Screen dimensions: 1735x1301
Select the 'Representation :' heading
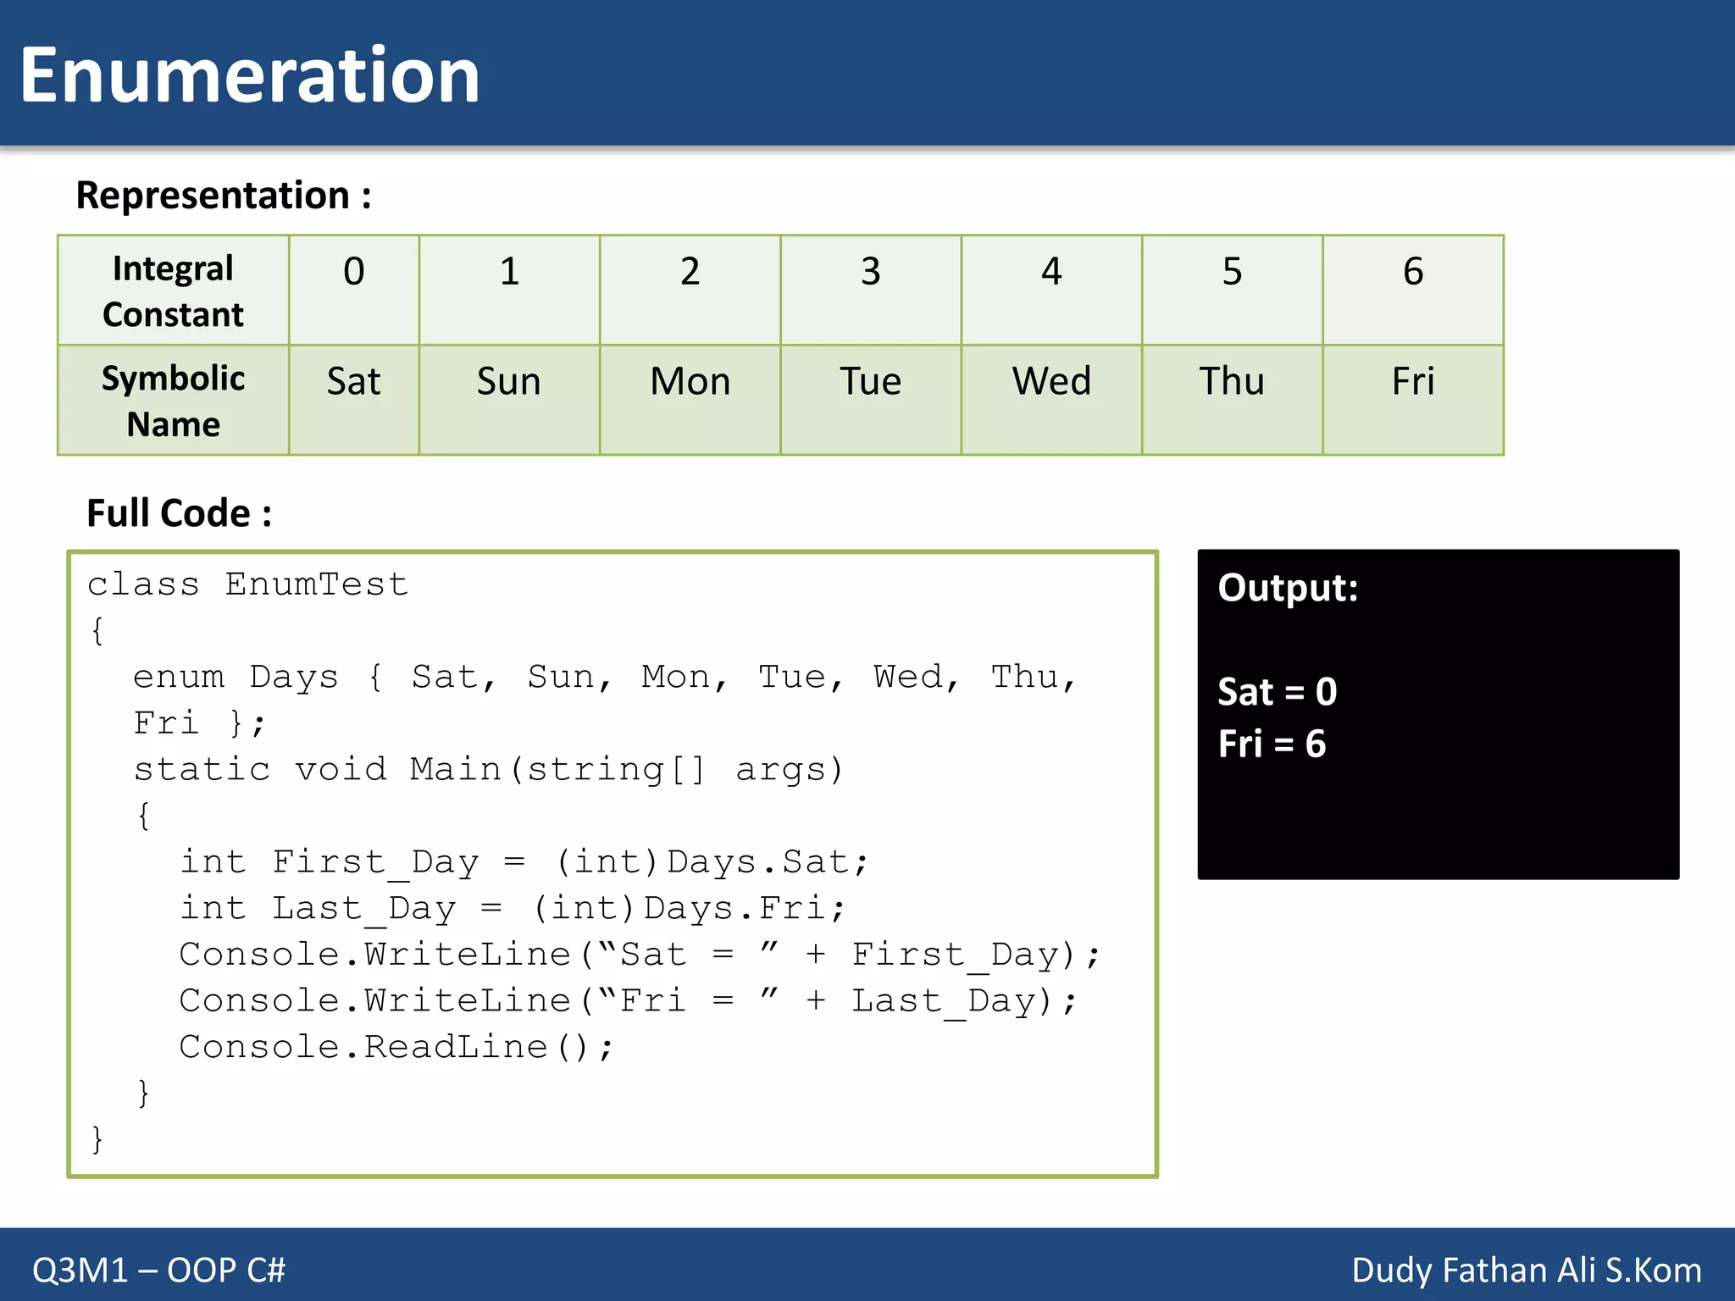tap(224, 195)
